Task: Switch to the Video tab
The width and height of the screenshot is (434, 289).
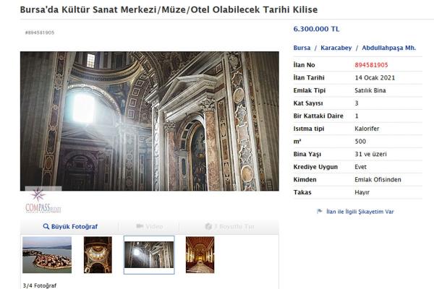Action: click(148, 227)
